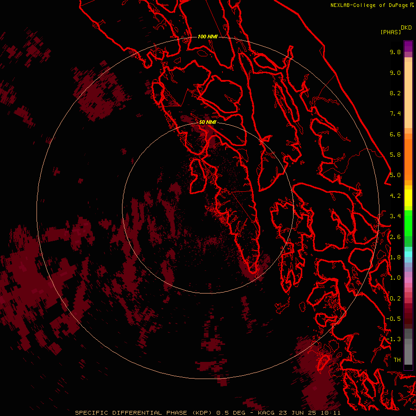This screenshot has width=416, height=416.
Task: Pick the purple swatch atop the color bar
Action: (408, 46)
